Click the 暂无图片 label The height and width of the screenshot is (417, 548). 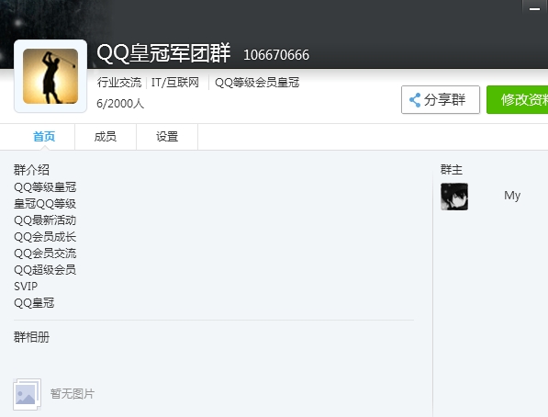coord(73,394)
